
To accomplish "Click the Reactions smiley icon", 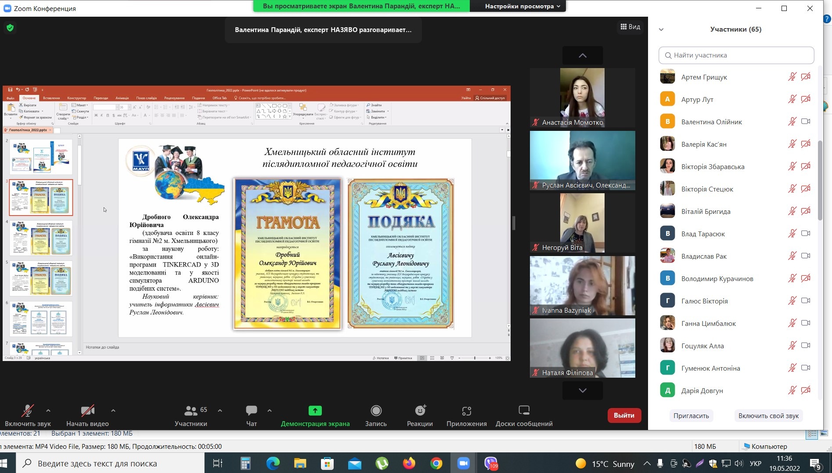I will [420, 411].
